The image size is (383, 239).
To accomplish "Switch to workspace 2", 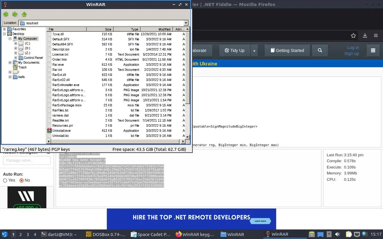I will point(20,235).
